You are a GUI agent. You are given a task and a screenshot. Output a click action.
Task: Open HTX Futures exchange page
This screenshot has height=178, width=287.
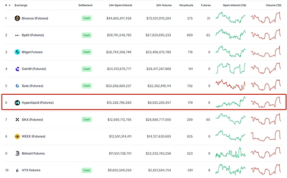[x=31, y=170]
